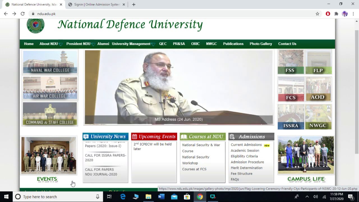Open the Extensions puzzle icon
Screen dimensions: 359x202
point(336,14)
